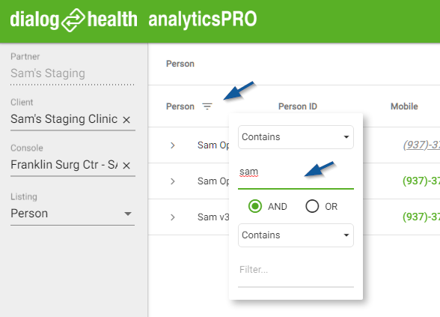Expand the second Sam Op row
This screenshot has width=440, height=317.
tap(173, 181)
